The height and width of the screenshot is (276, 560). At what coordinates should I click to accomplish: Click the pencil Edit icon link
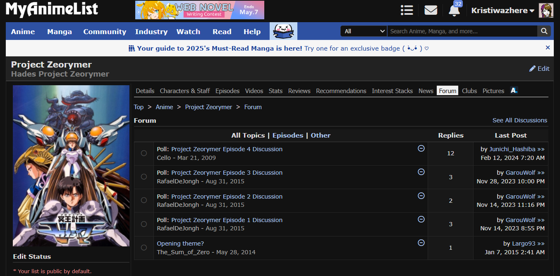click(539, 68)
